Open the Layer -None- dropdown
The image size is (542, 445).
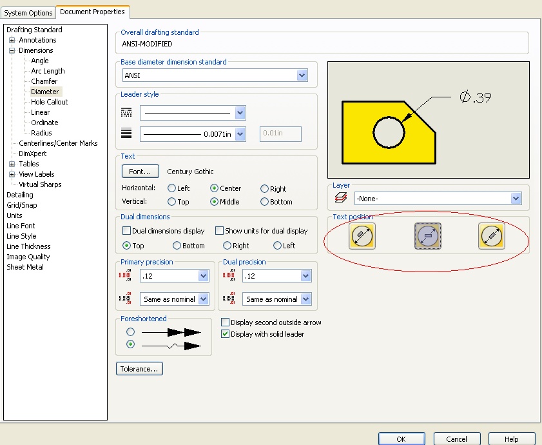point(516,198)
